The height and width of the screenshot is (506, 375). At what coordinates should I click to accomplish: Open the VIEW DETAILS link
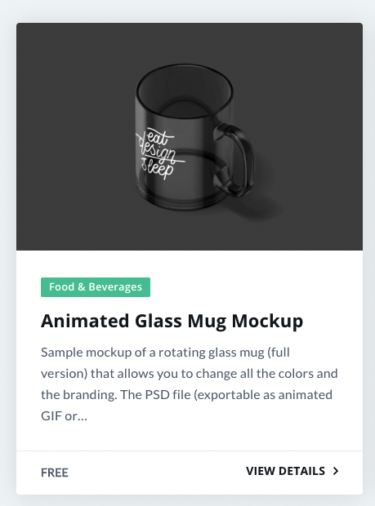pos(292,471)
